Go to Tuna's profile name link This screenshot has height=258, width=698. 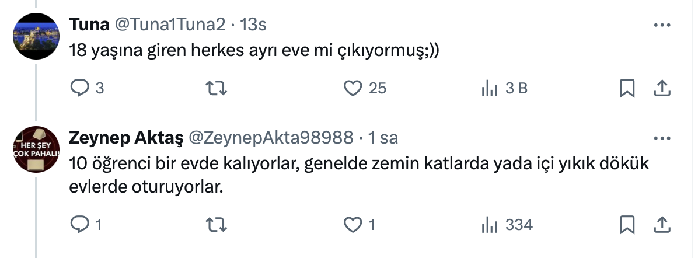pyautogui.click(x=87, y=25)
